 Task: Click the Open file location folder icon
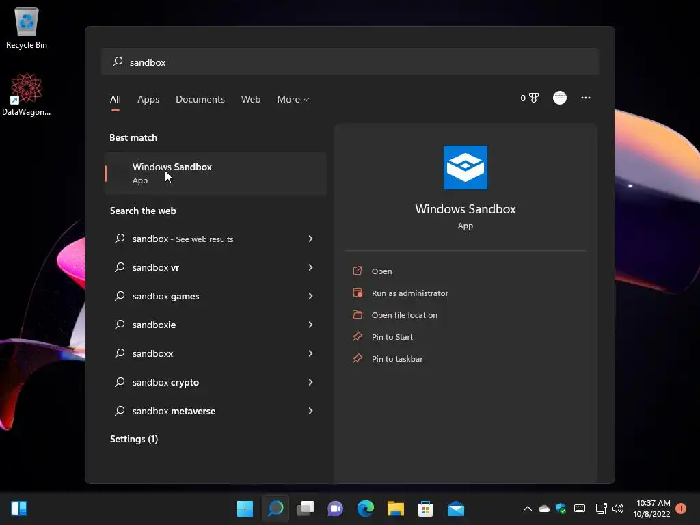(x=358, y=314)
